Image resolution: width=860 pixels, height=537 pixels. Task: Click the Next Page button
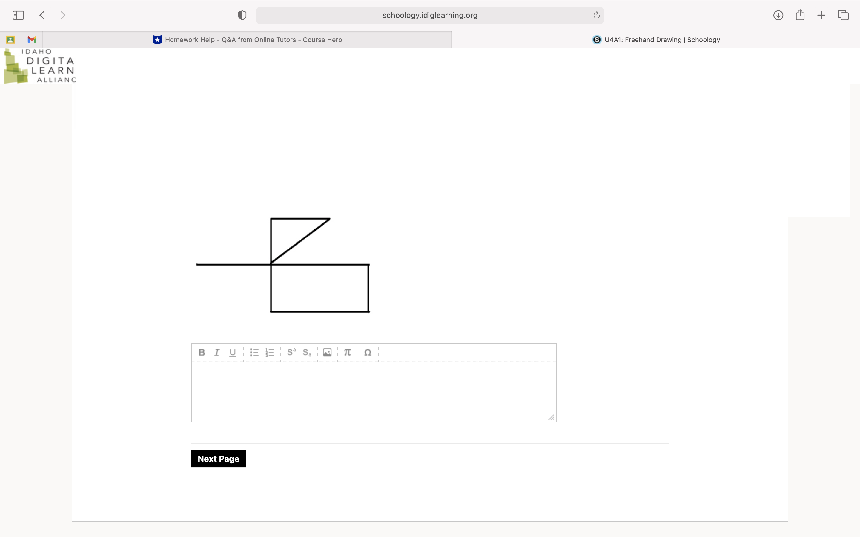pos(219,459)
